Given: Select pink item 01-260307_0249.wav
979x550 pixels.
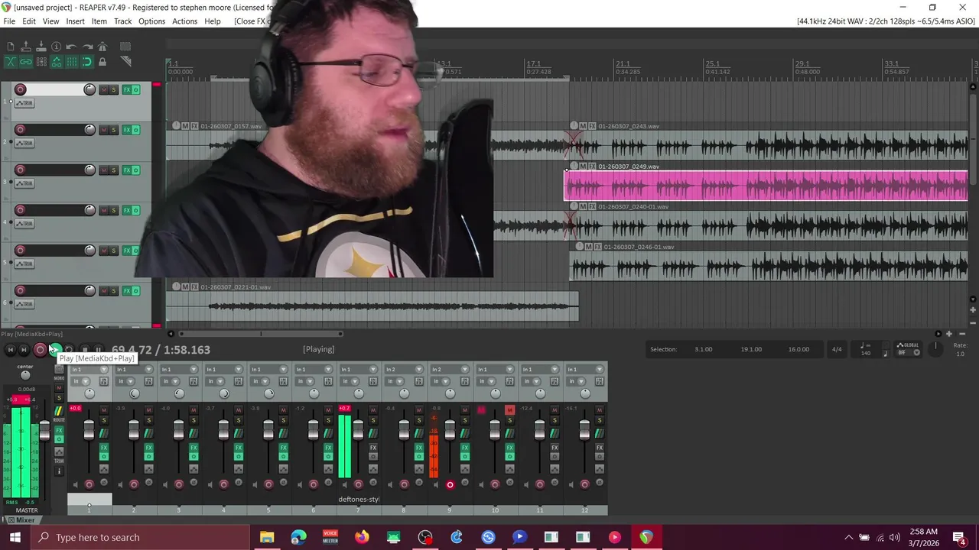Looking at the screenshot, I should (x=766, y=186).
